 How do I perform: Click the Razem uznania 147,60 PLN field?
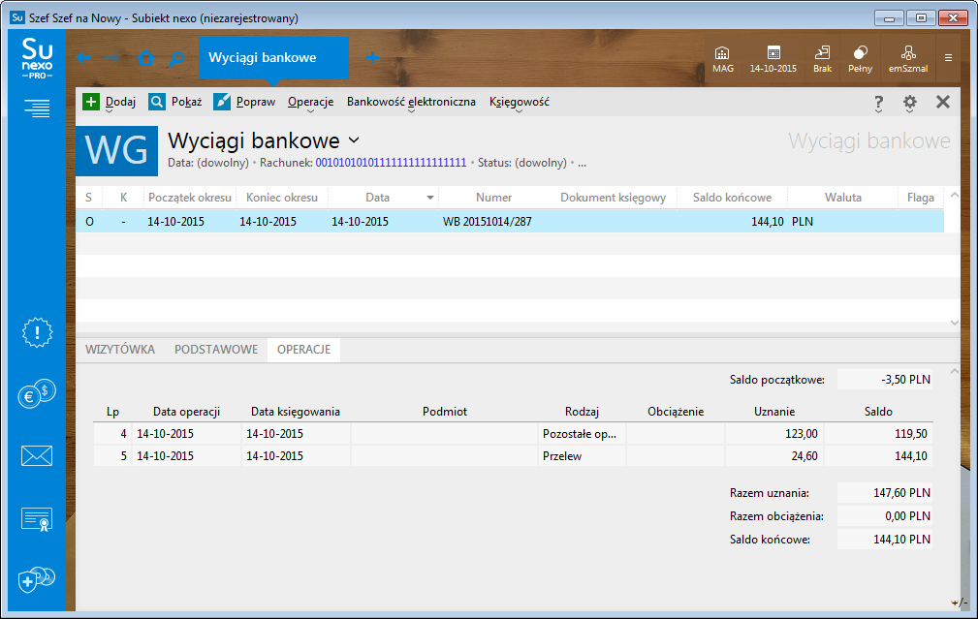tap(884, 493)
